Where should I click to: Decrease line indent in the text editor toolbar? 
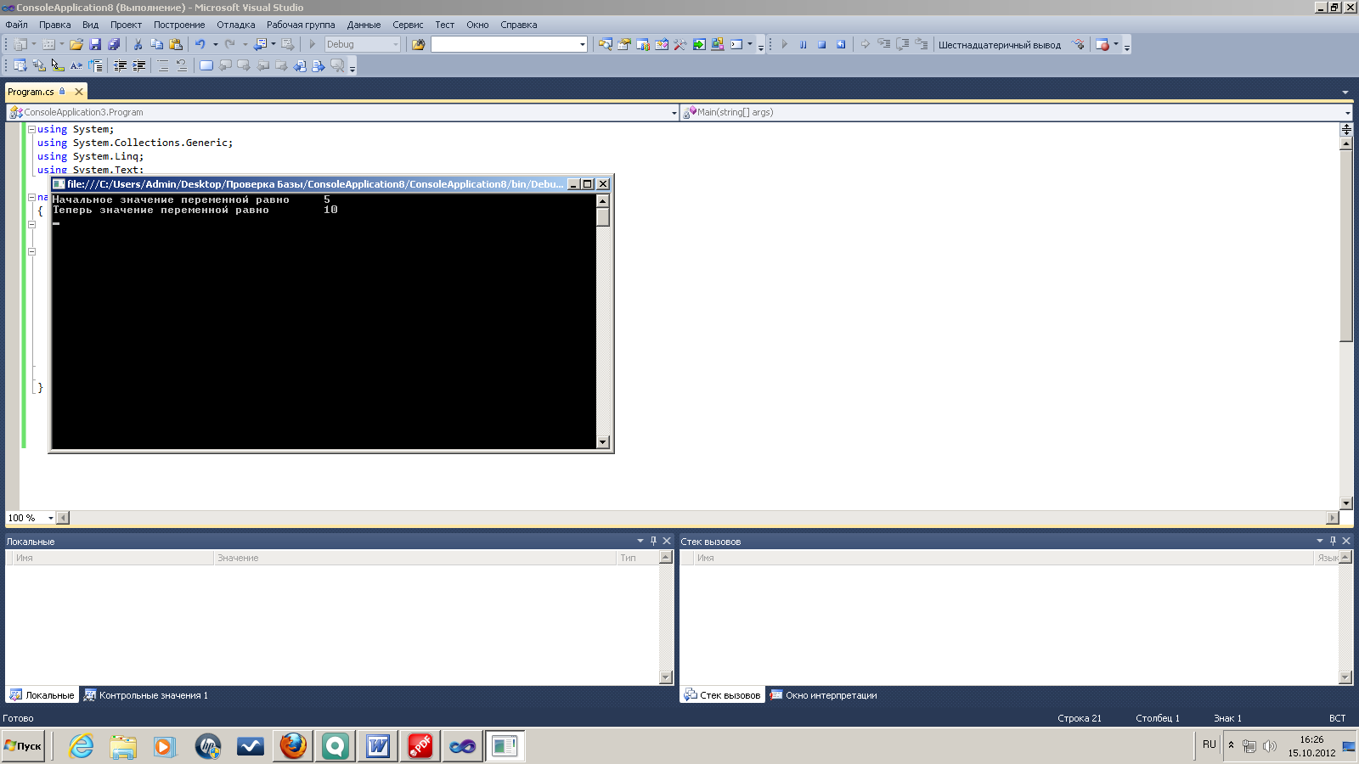click(x=120, y=65)
